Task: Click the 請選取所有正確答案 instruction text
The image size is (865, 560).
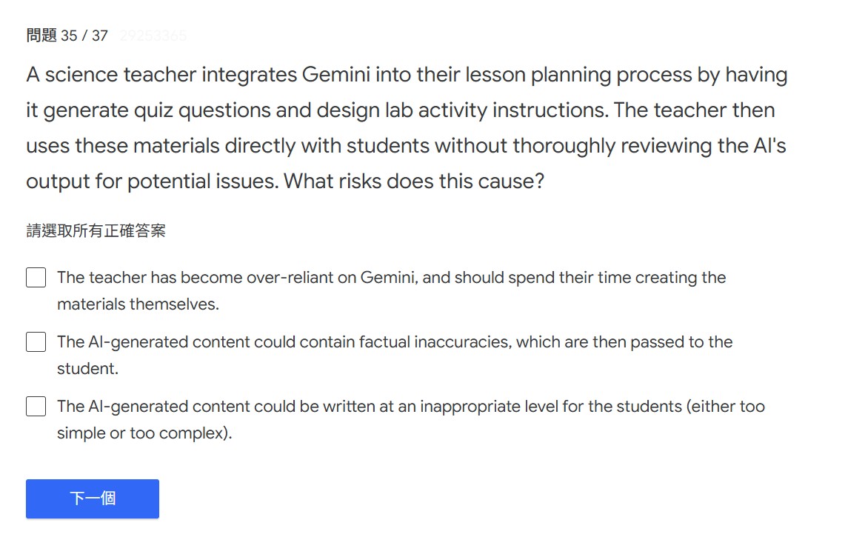Action: (x=96, y=231)
